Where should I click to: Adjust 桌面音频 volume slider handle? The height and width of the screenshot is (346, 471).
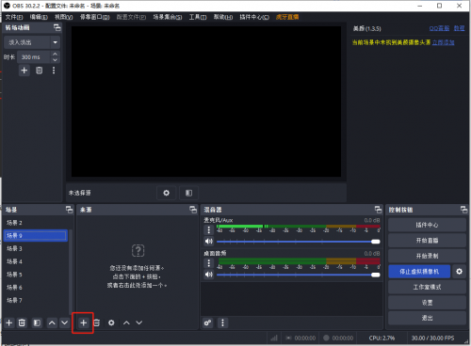[x=376, y=275]
